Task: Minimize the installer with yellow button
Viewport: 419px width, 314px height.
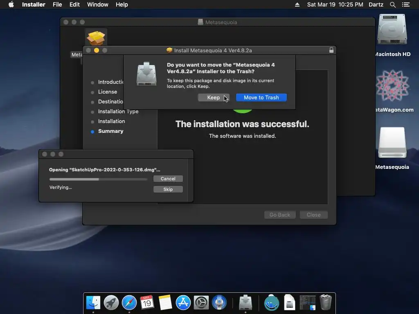Action: click(x=97, y=50)
